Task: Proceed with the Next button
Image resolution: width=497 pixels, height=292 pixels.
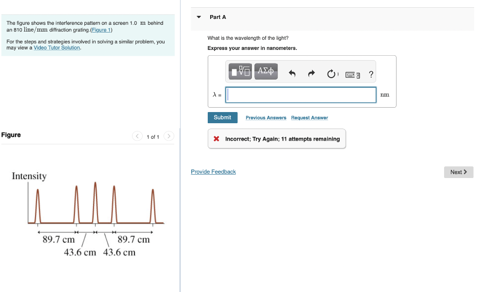Action: coord(458,172)
